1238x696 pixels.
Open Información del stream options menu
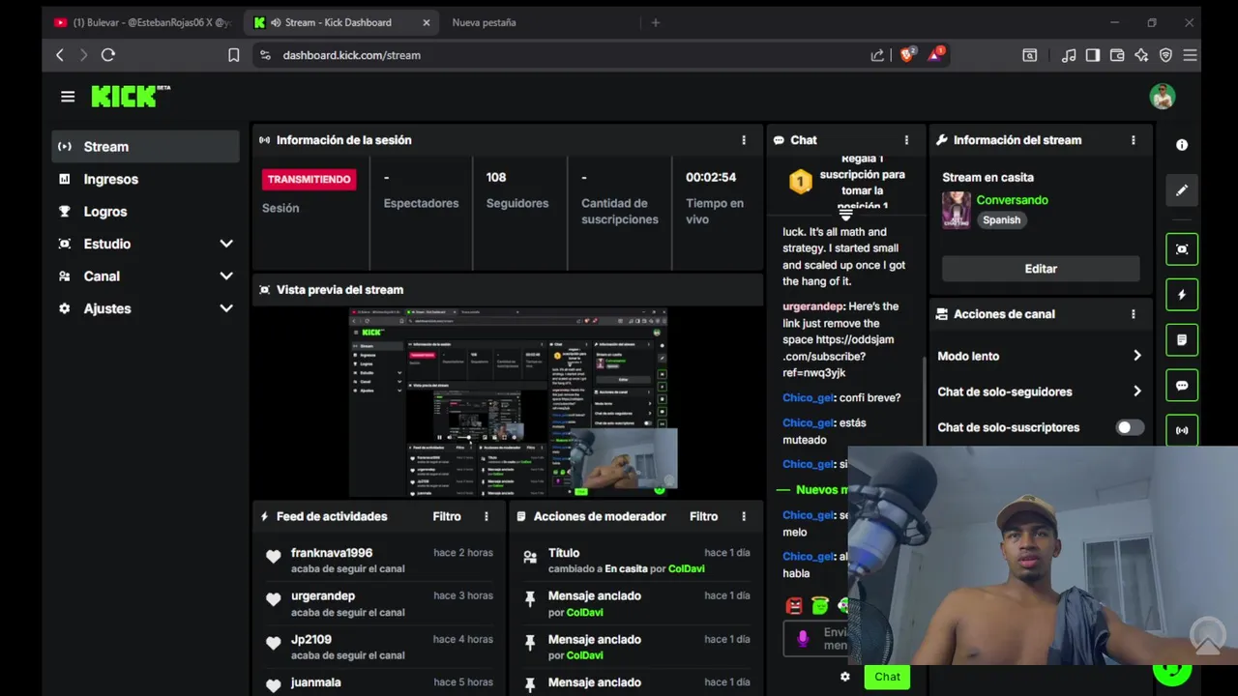coord(1134,140)
